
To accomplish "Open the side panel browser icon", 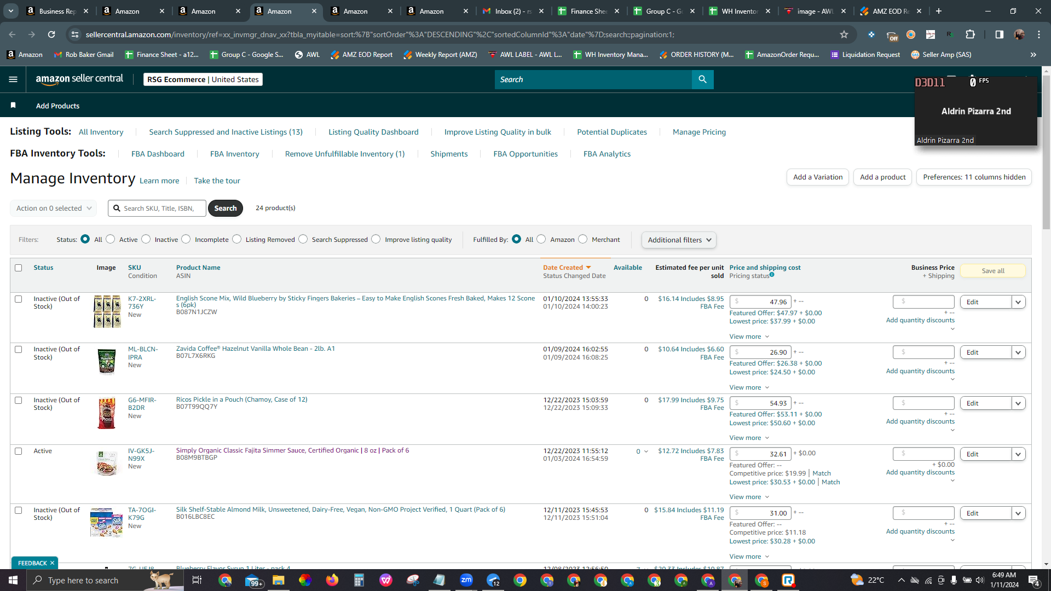I will tap(999, 34).
